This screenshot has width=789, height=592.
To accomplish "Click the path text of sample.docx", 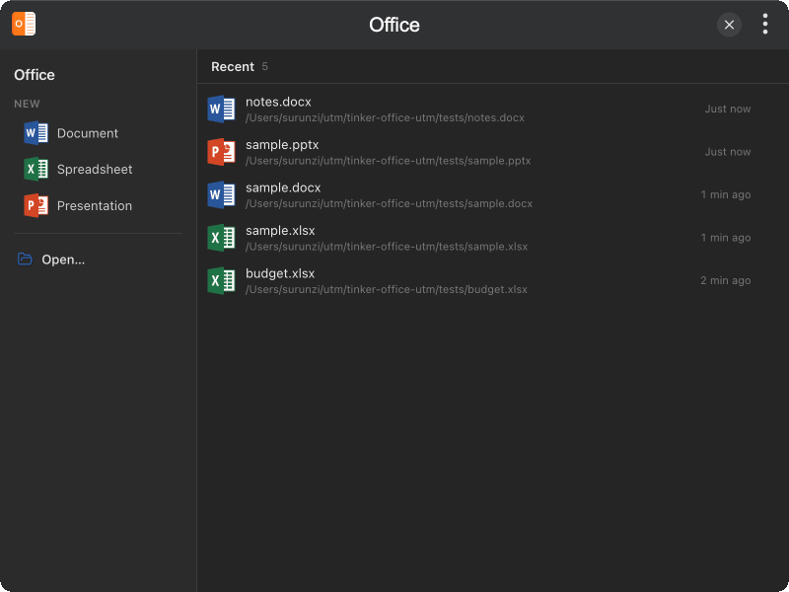I will tap(389, 203).
